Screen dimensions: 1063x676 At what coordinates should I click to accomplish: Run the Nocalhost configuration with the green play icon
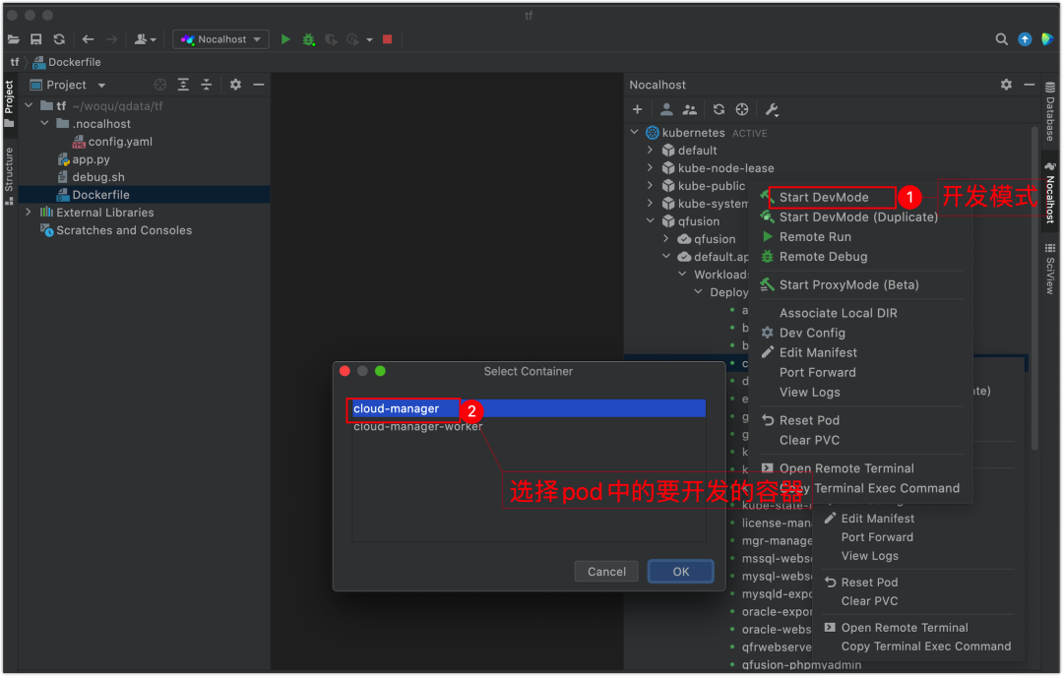285,39
